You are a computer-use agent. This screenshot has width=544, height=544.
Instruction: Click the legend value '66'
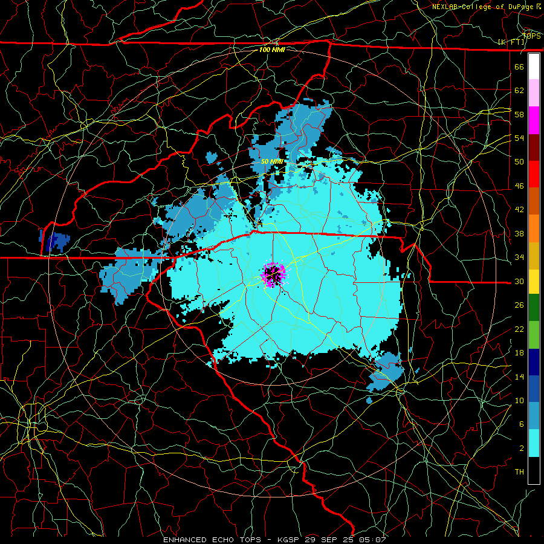(x=519, y=66)
